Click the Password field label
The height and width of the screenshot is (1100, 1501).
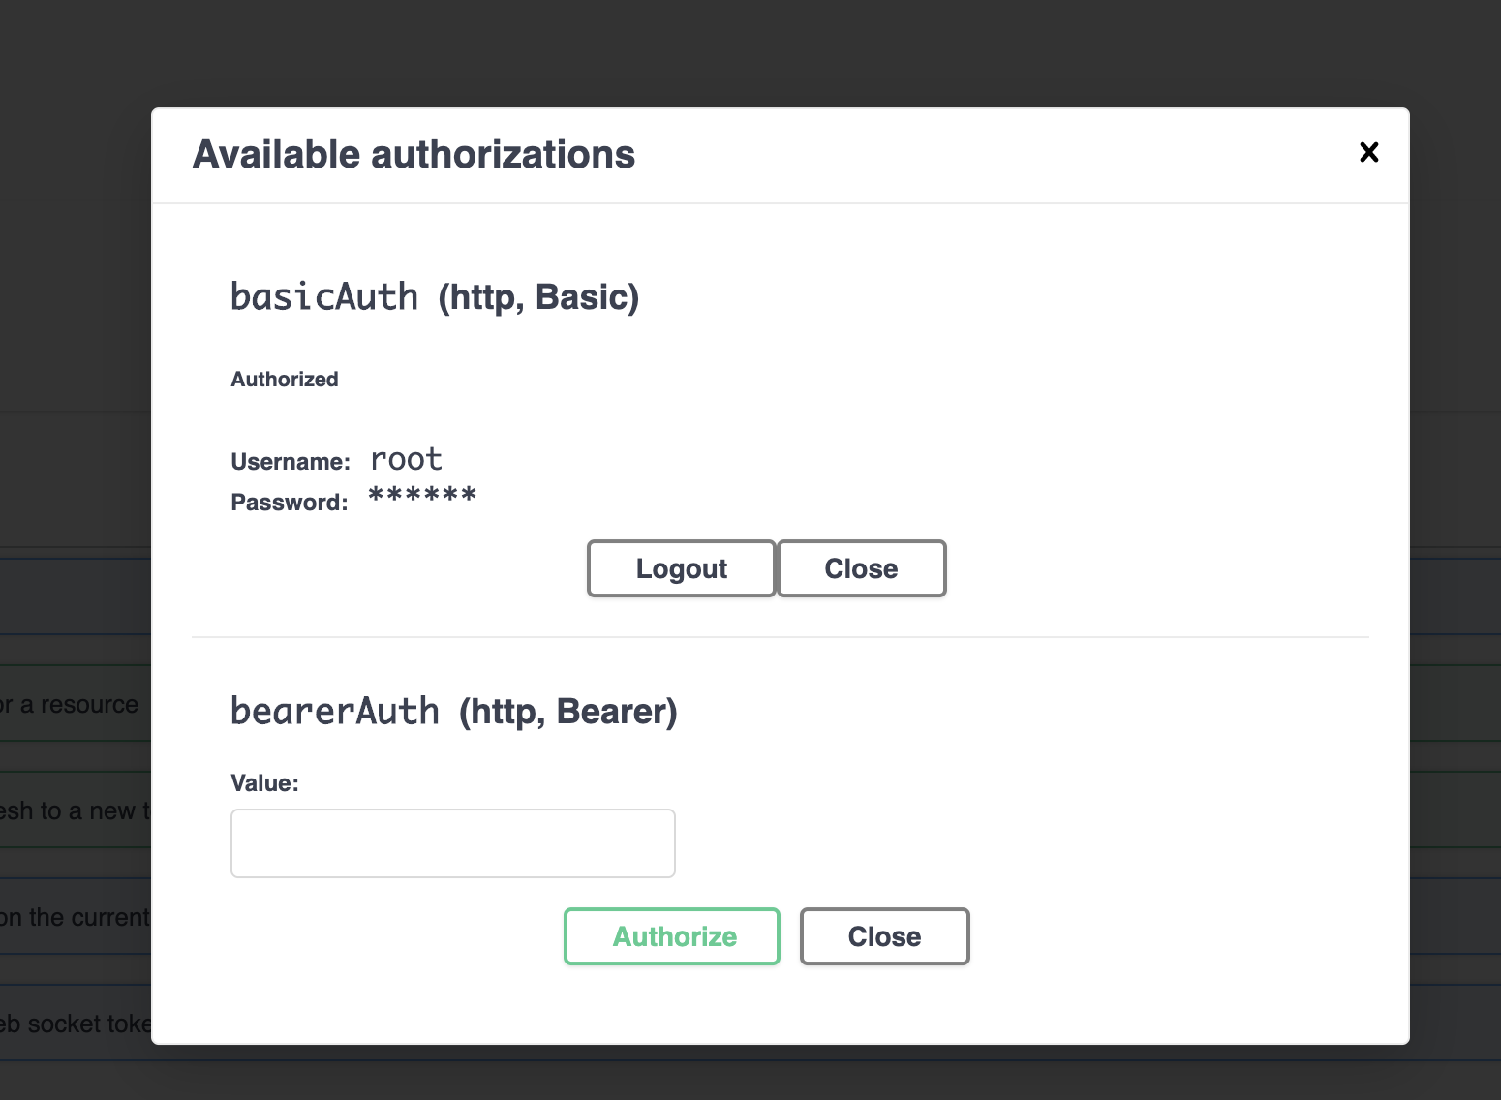(x=289, y=503)
